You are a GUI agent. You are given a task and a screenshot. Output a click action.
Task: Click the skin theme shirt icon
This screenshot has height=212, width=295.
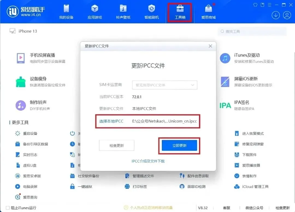click(x=255, y=5)
